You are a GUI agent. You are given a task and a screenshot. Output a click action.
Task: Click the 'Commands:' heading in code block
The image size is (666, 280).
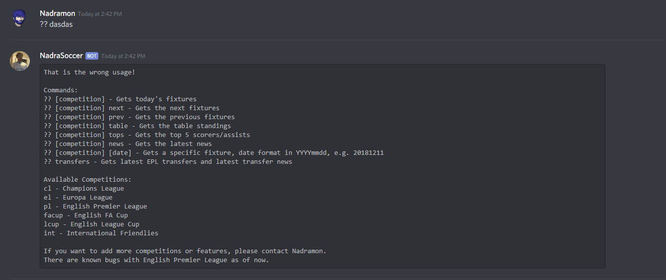pos(61,90)
